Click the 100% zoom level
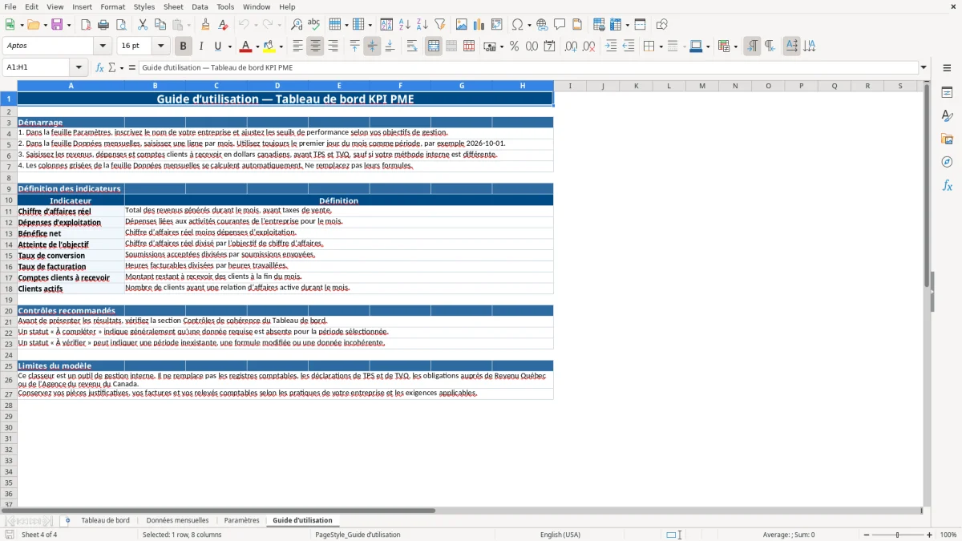Image resolution: width=962 pixels, height=541 pixels. (x=948, y=535)
